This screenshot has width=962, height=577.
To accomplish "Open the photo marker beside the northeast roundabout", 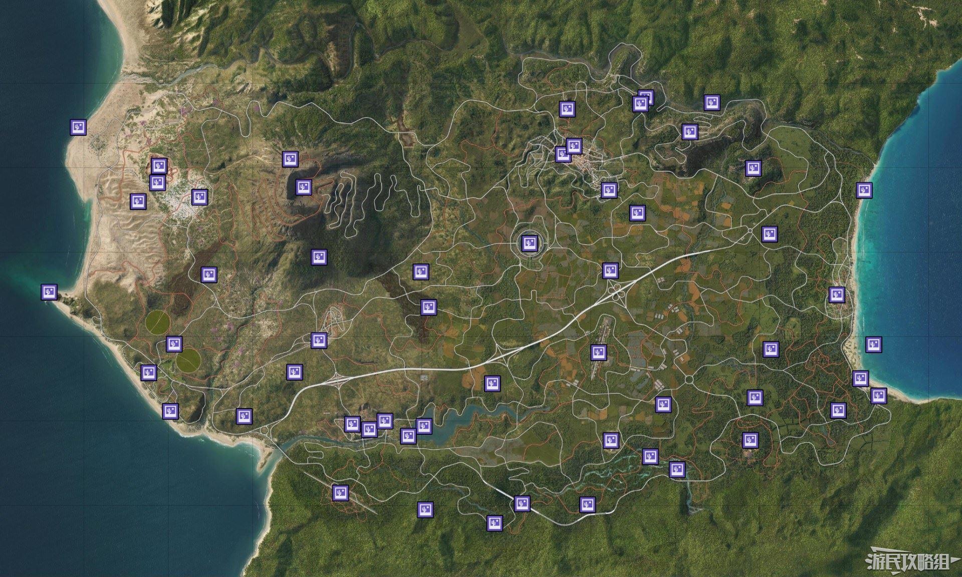I will coord(770,234).
